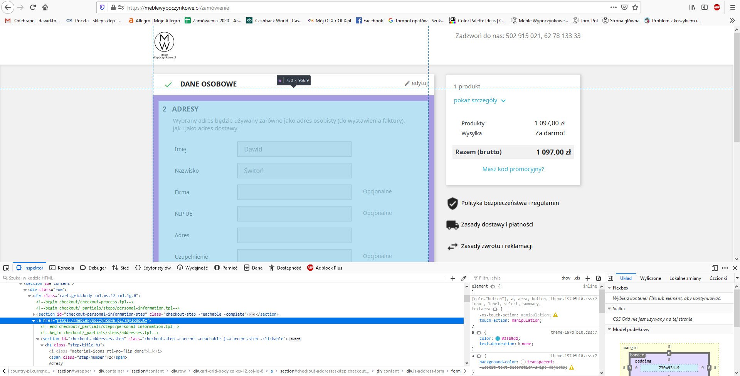The width and height of the screenshot is (740, 376).
Task: Open DevTools more options menu
Action: (x=725, y=268)
